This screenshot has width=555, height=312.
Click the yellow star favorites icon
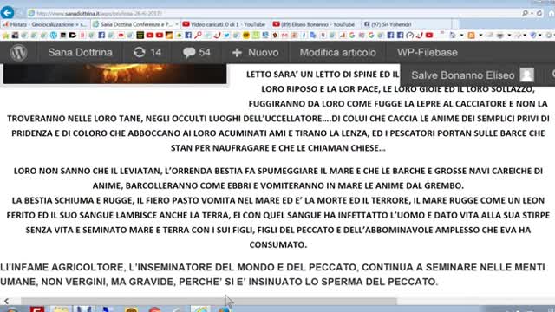tap(6, 35)
